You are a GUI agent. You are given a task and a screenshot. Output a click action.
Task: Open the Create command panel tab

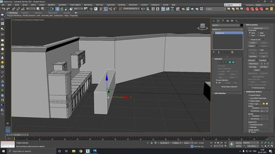(x=214, y=21)
